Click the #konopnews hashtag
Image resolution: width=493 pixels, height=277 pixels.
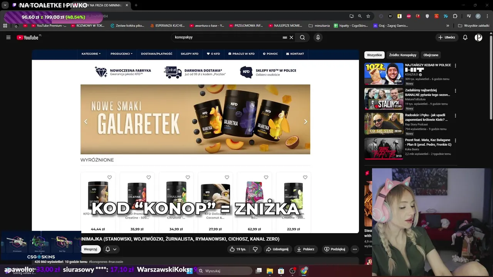coord(98,262)
